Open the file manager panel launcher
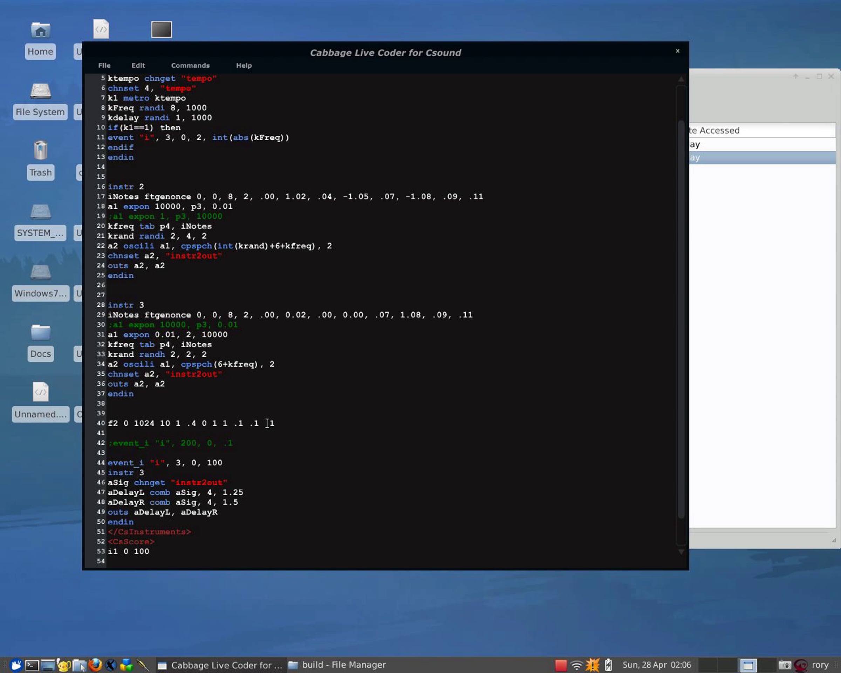Viewport: 841px width, 673px height. point(80,665)
